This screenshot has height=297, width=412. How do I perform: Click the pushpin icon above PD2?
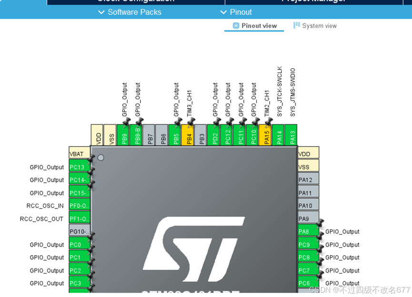tap(217, 121)
